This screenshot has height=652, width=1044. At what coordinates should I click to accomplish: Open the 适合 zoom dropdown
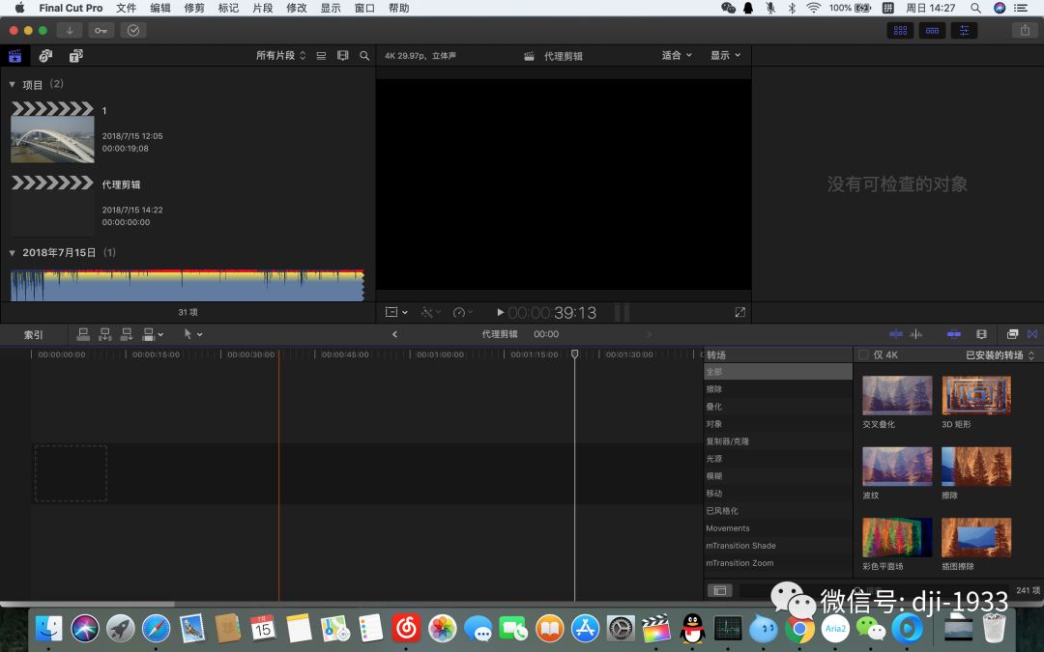[677, 55]
